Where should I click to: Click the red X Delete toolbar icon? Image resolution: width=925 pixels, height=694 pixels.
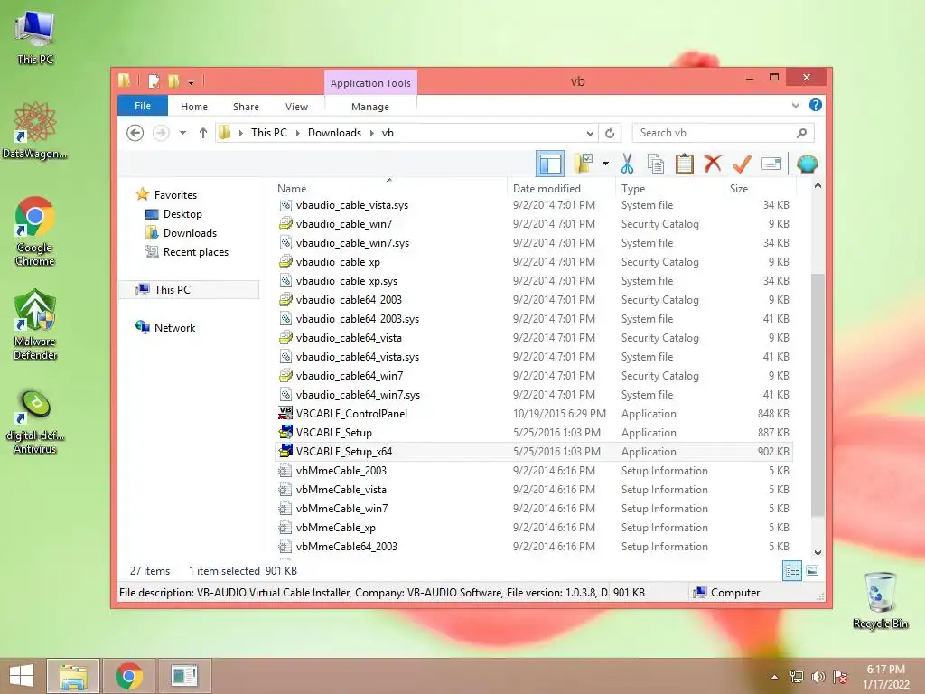tap(713, 164)
